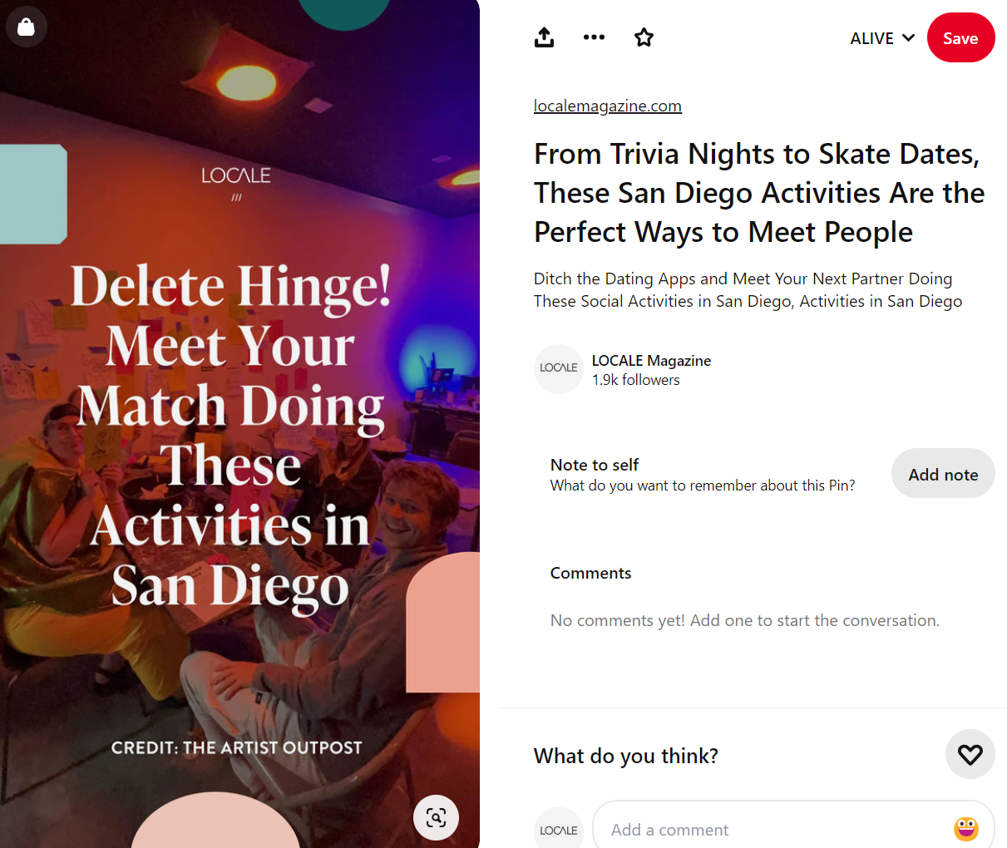The image size is (1007, 848).
Task: Click the LOCALE Magazine profile avatar
Action: pos(559,368)
